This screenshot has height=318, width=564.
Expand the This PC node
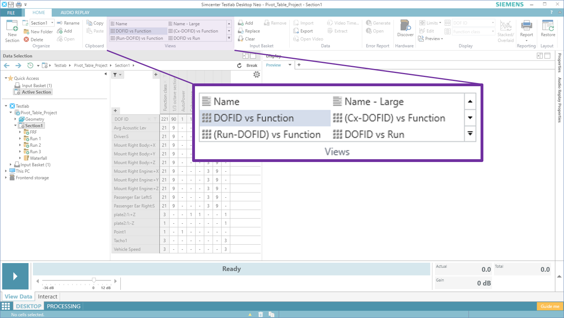point(6,171)
